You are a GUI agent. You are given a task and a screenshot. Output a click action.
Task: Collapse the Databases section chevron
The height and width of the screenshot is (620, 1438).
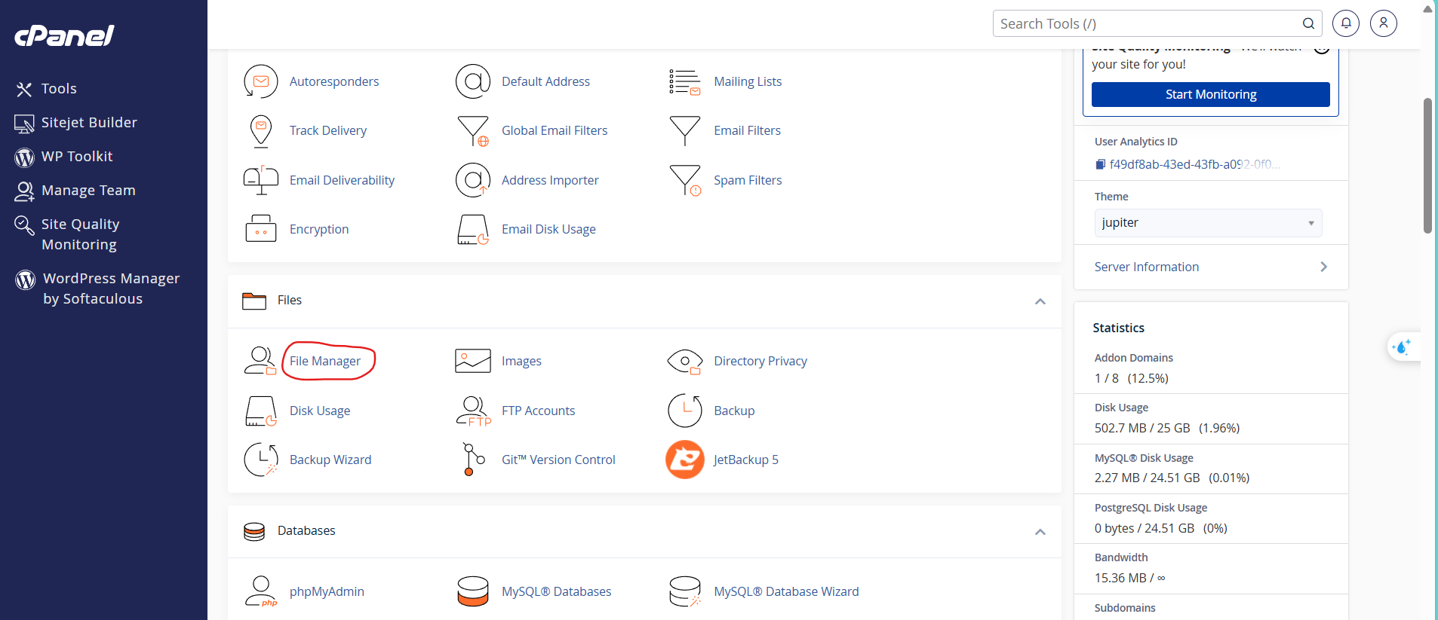(1040, 532)
